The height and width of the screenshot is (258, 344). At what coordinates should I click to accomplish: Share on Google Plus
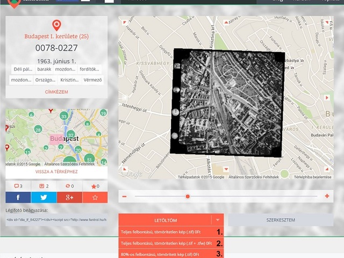point(69,197)
